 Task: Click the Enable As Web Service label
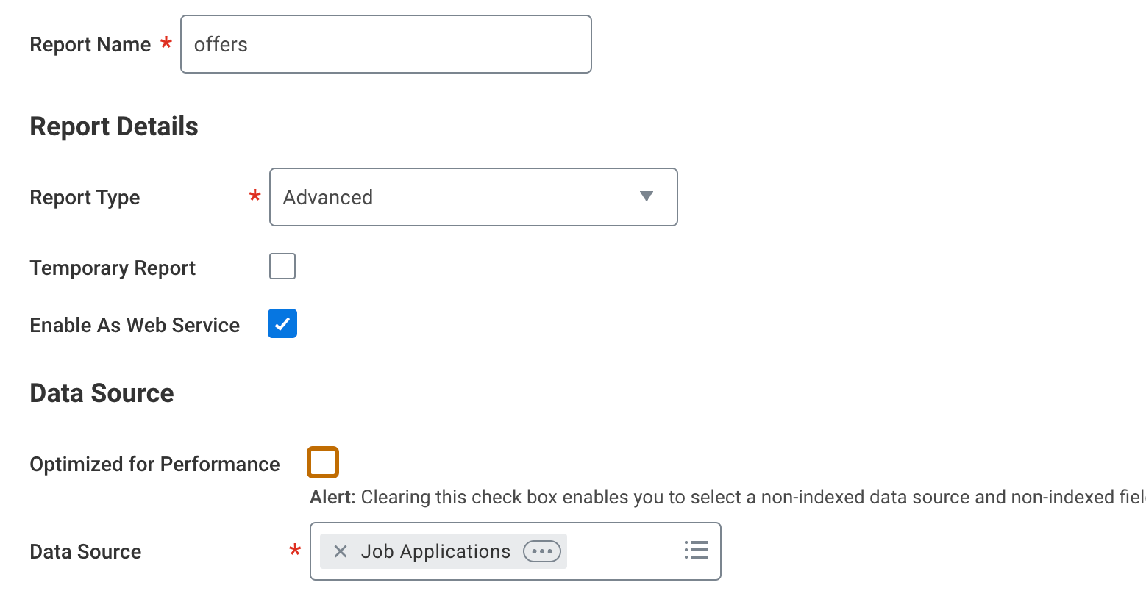pyautogui.click(x=135, y=325)
